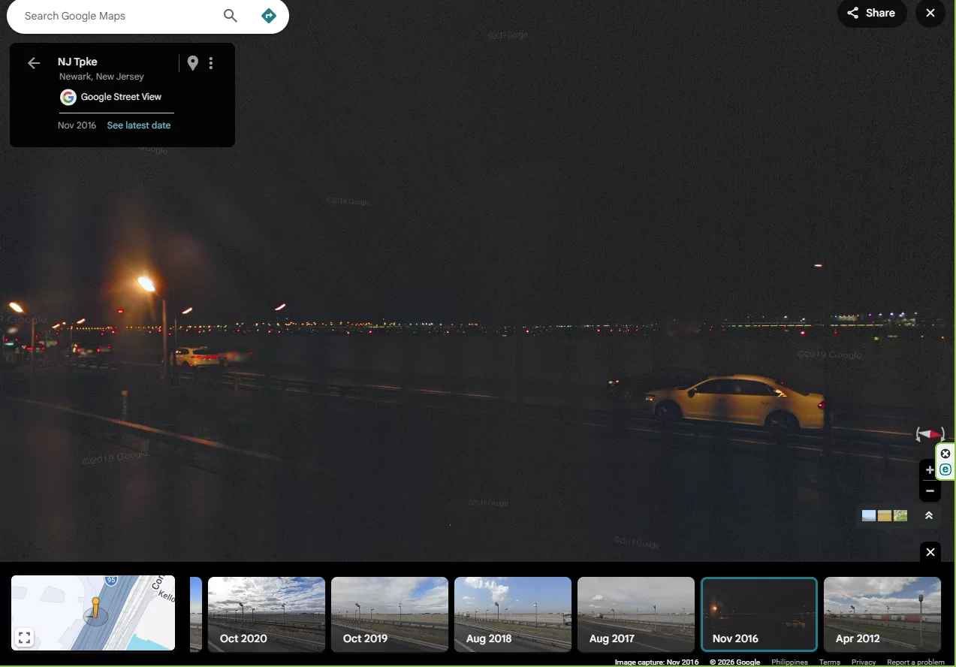Click the compass to reset heading
This screenshot has height=667, width=956.
click(930, 434)
